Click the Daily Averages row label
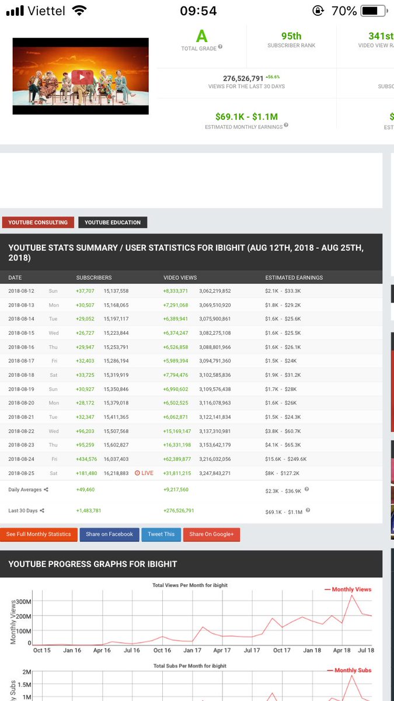 click(x=25, y=490)
